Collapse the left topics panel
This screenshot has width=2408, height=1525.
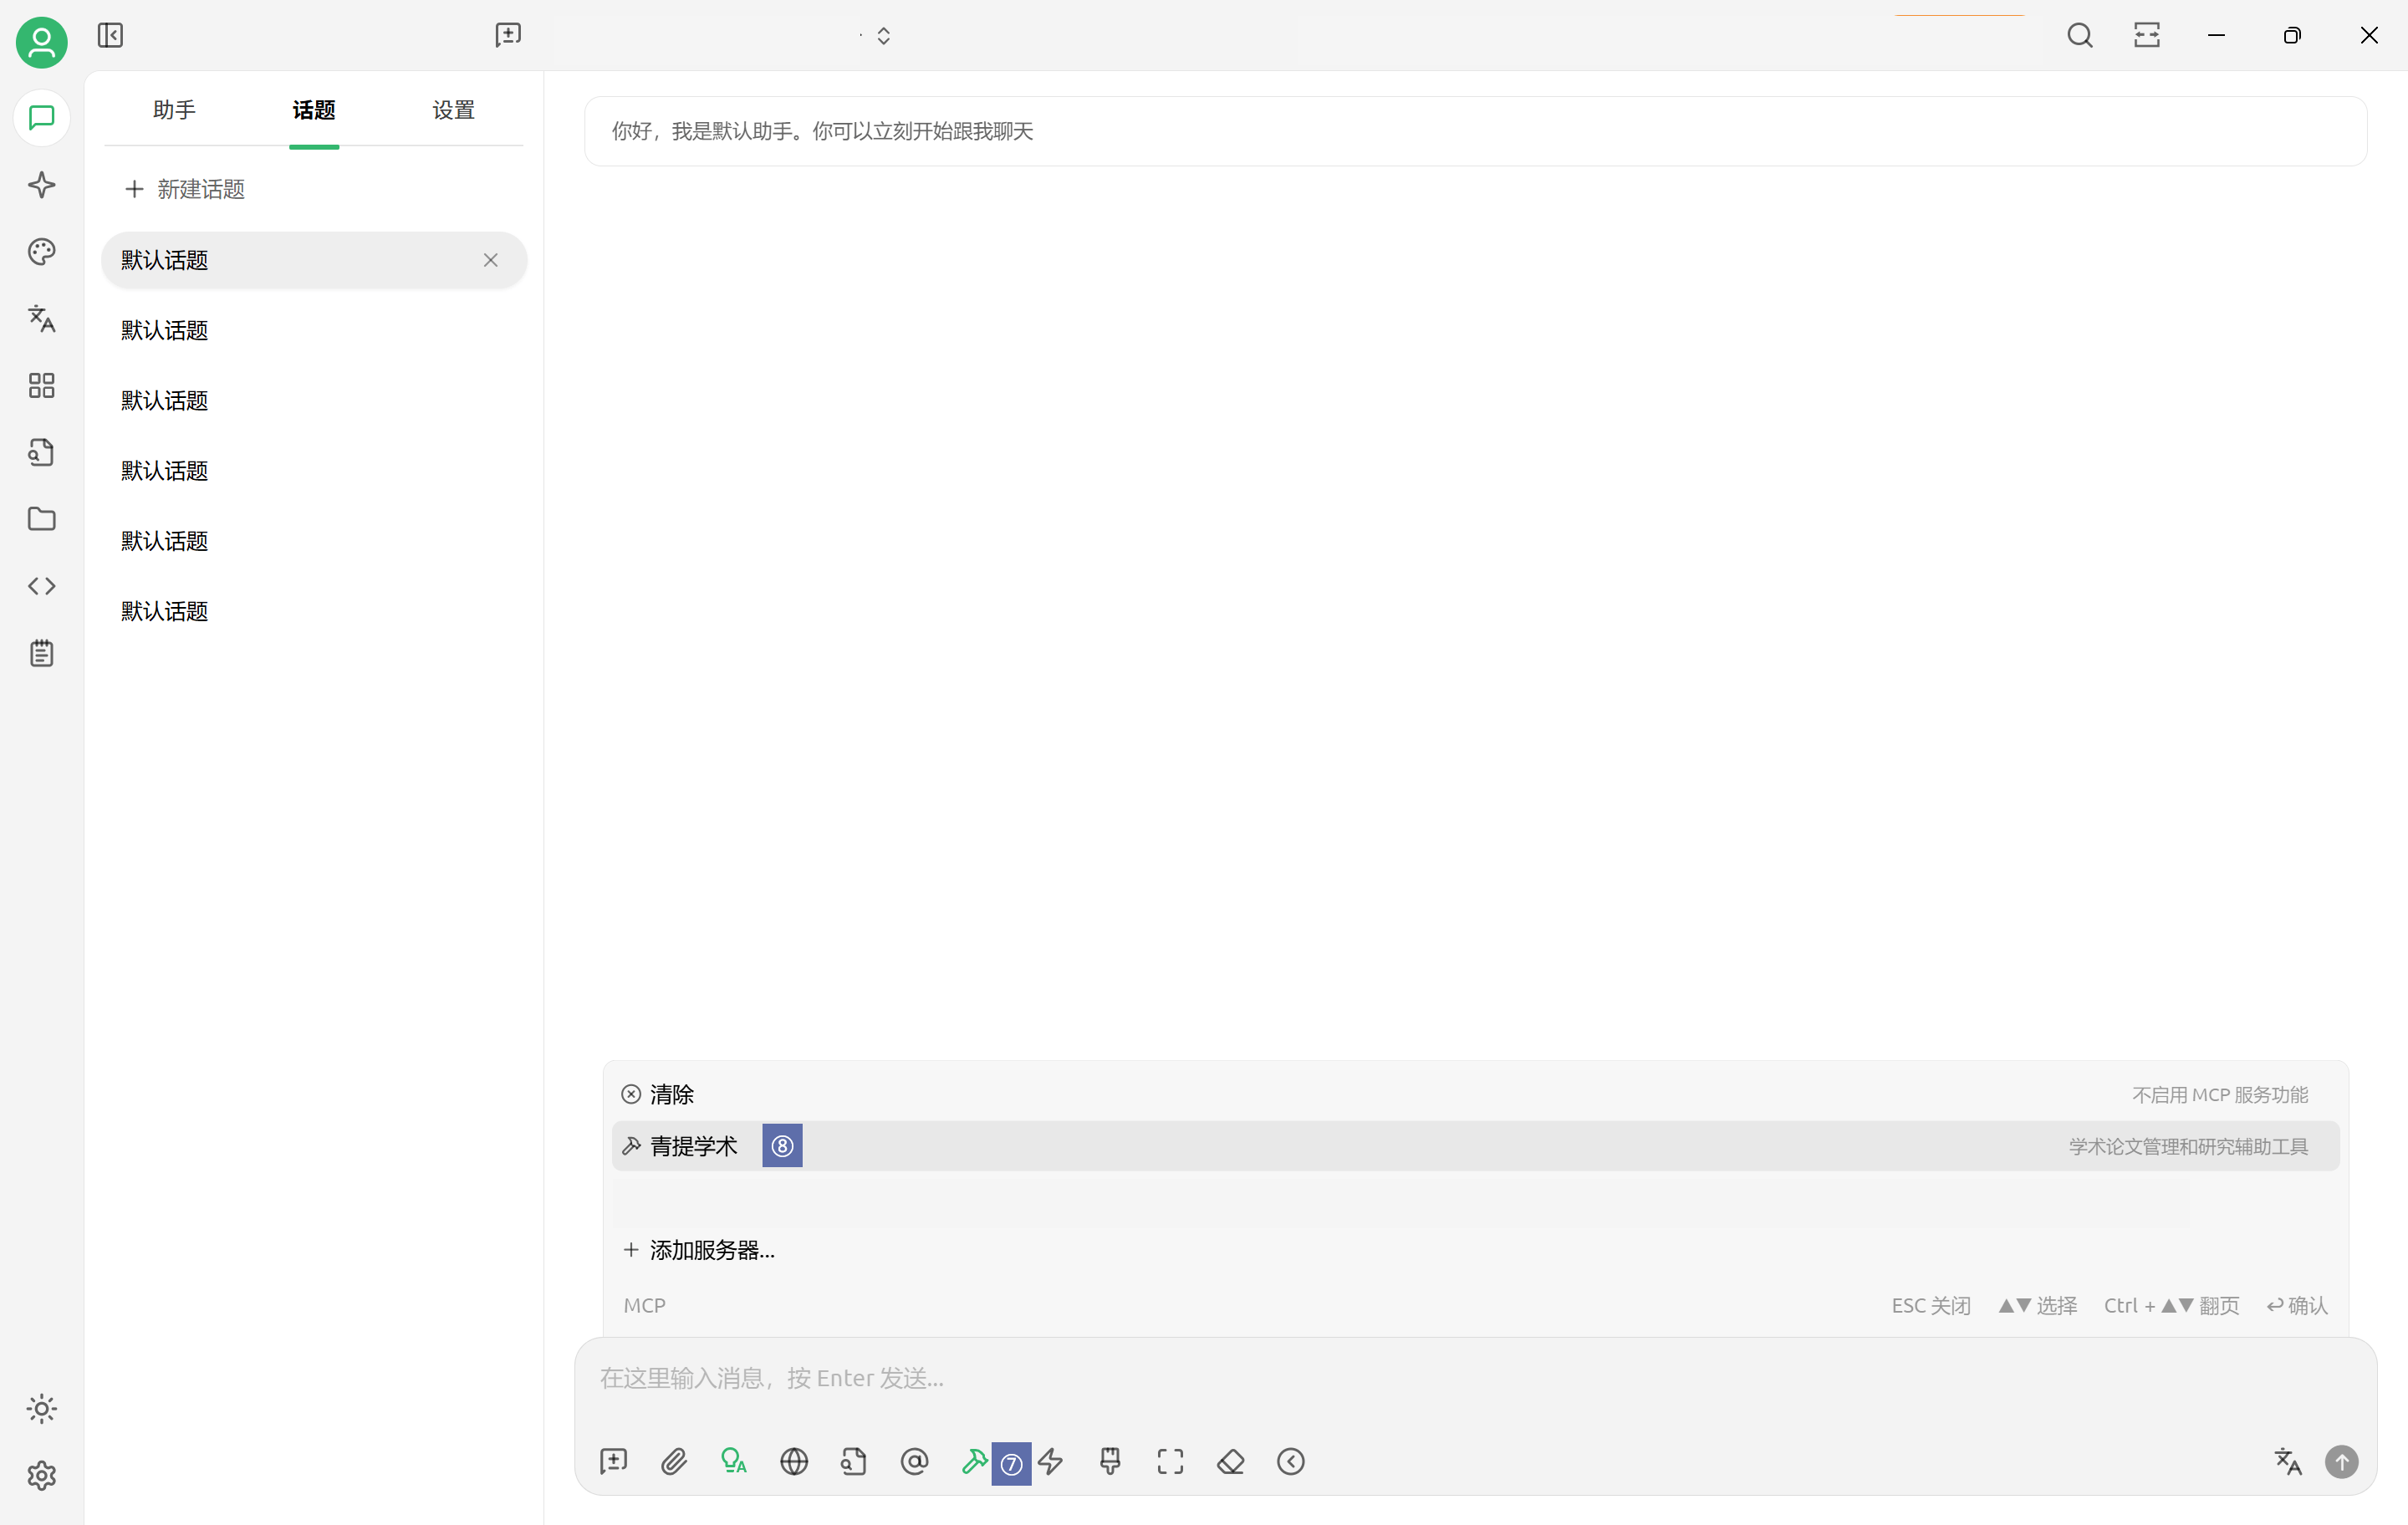110,35
